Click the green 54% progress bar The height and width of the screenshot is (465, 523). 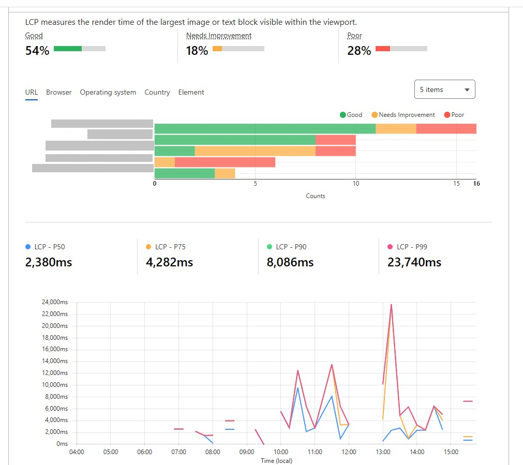coord(79,49)
